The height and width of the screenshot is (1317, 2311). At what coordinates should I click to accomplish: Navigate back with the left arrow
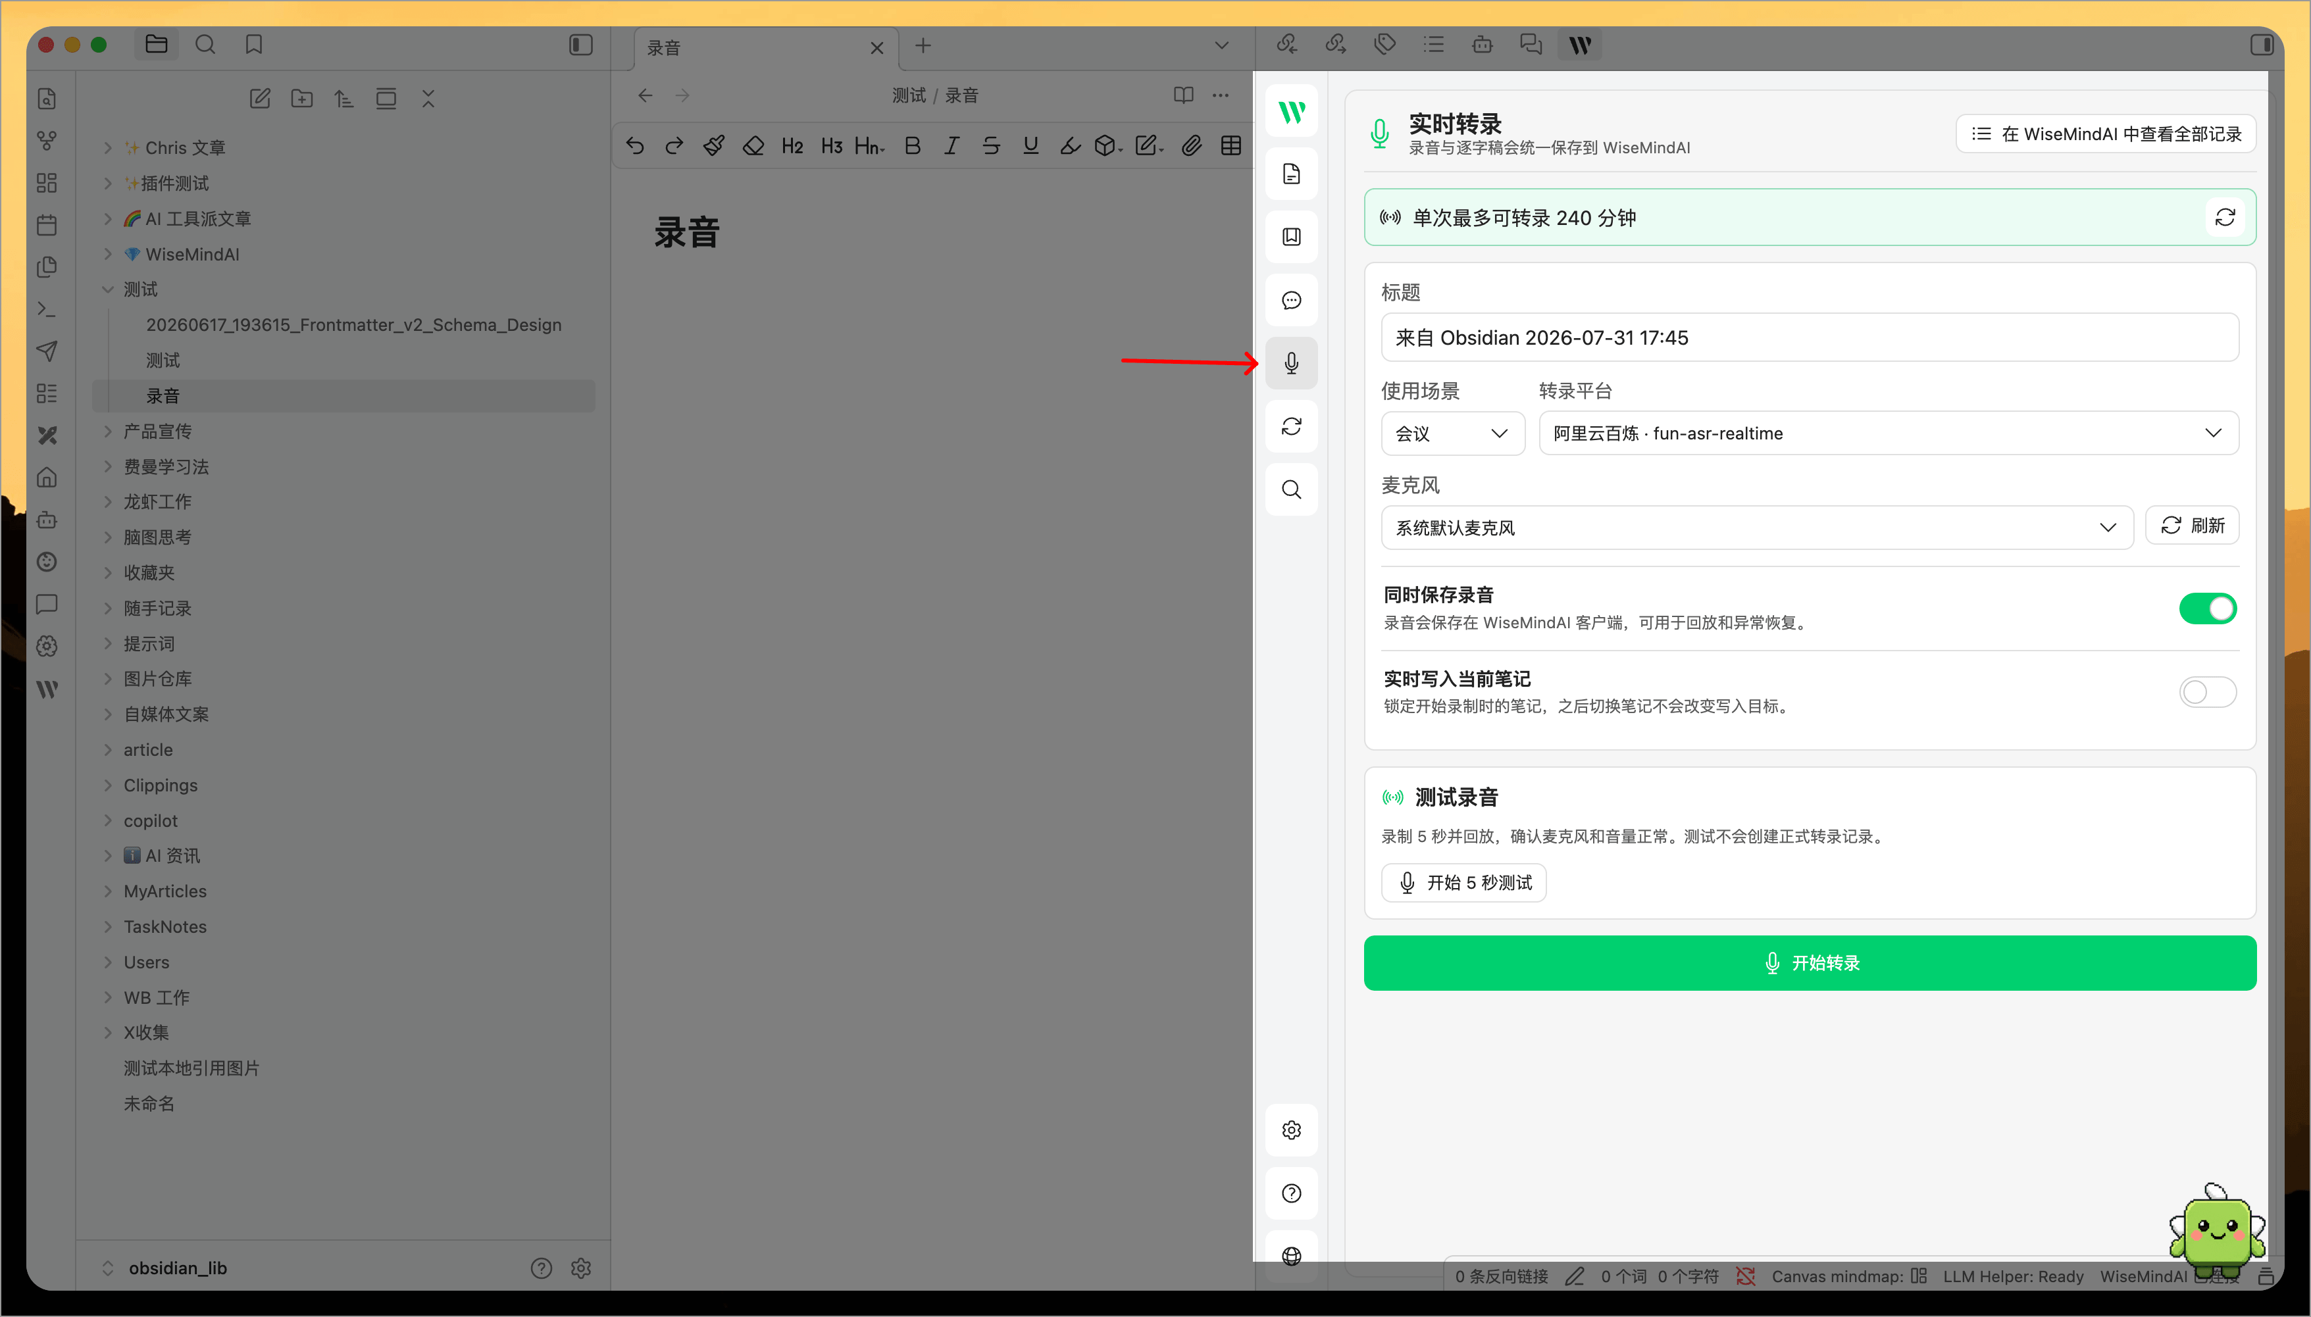tap(645, 95)
